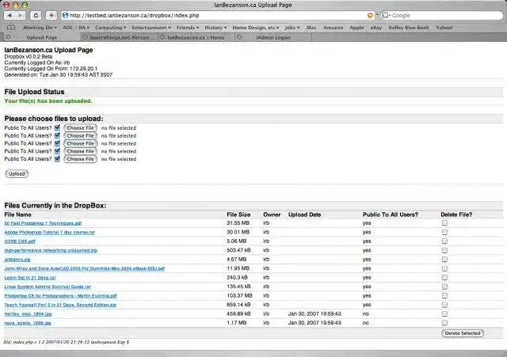This screenshot has width=507, height=357.
Task: Click the Delete Selected button
Action: click(463, 333)
